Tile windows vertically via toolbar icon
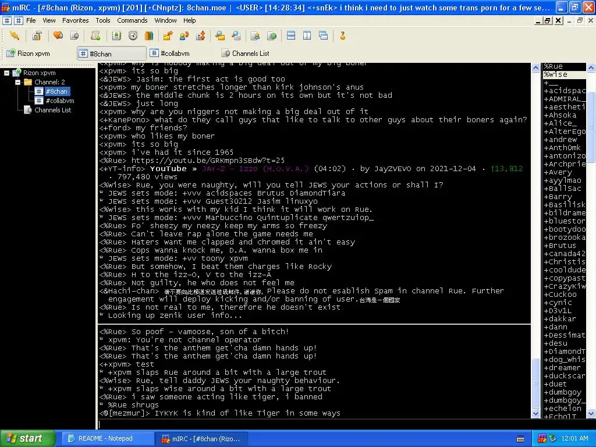Screen dimensions: 596x447 tap(307, 36)
